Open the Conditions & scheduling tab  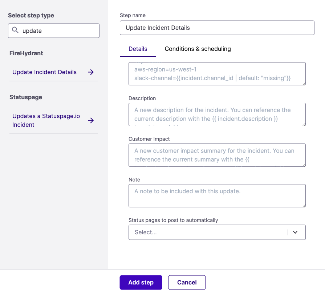198,49
